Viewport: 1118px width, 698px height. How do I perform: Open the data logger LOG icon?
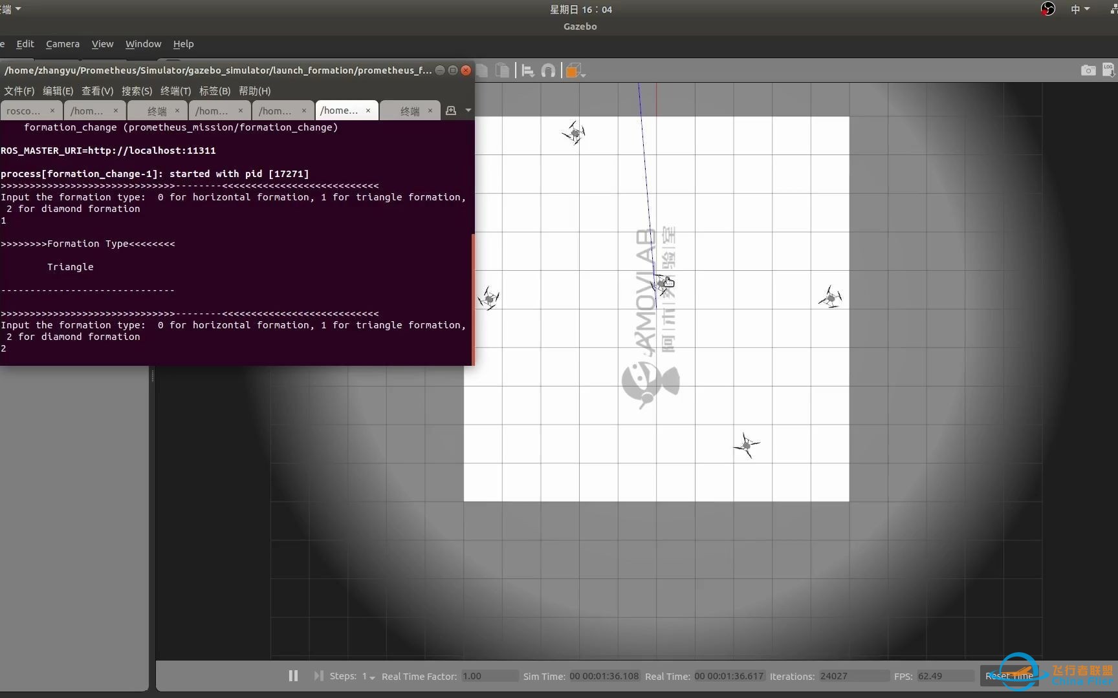pos(1108,70)
